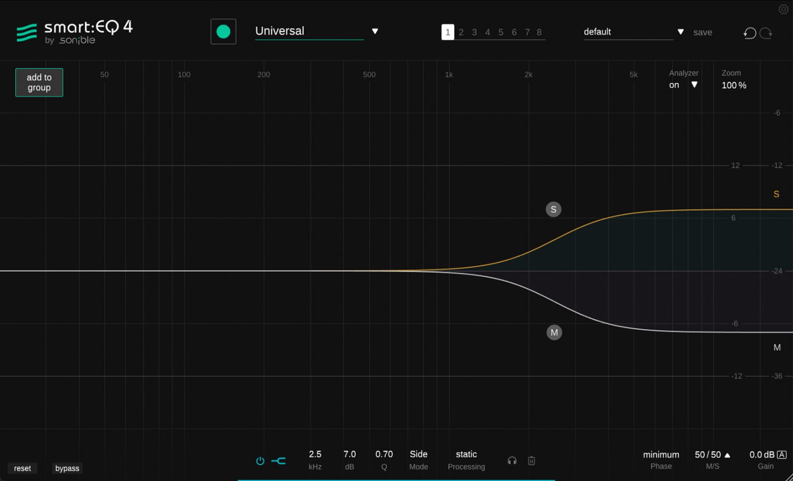Click the filter shape icon next to band power

tap(278, 460)
